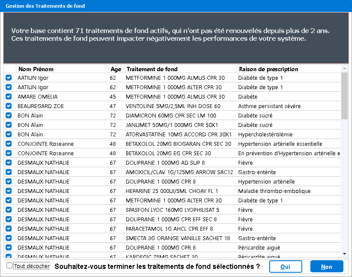Tick the 'Tout décocher' checkbox
This screenshot has width=352, height=277.
pos(9,266)
